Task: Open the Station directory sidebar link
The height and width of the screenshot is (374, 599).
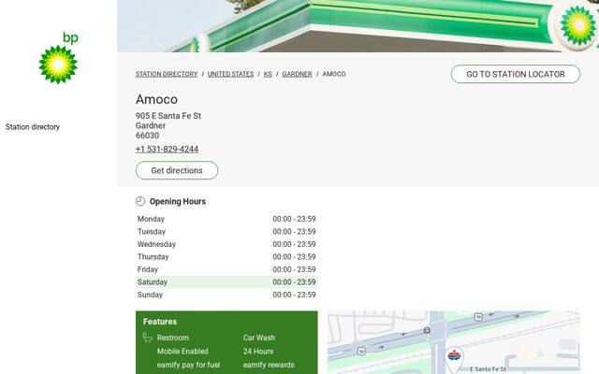Action: (x=33, y=127)
